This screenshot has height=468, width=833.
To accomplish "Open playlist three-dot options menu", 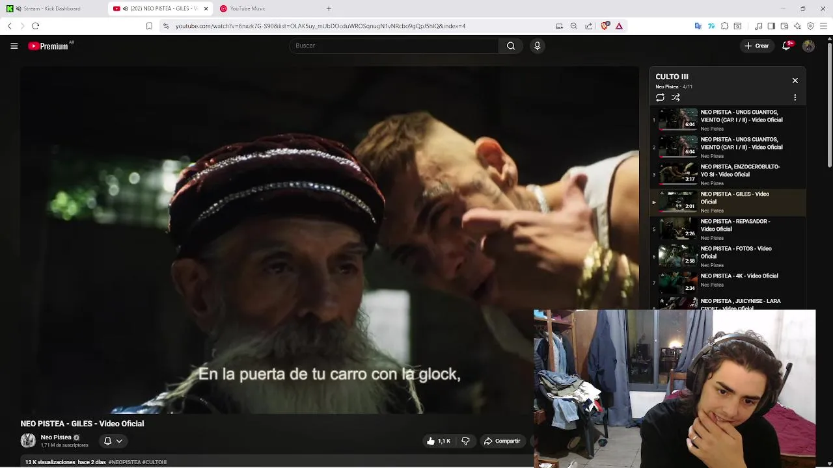I will click(x=795, y=97).
